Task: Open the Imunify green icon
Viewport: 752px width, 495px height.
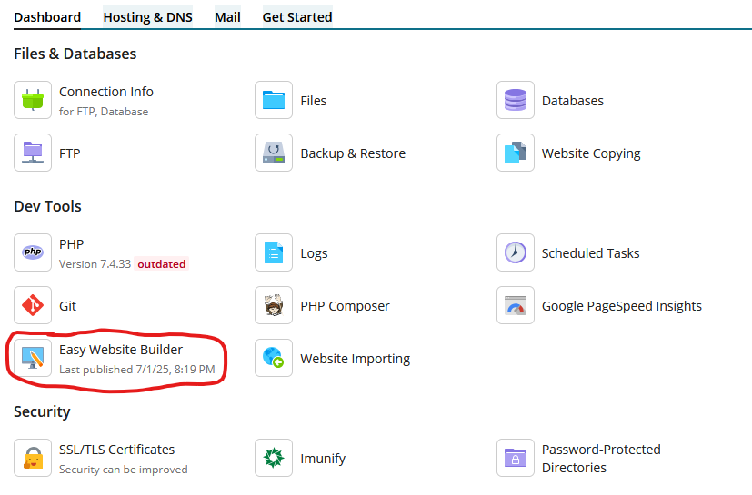Action: pyautogui.click(x=274, y=458)
